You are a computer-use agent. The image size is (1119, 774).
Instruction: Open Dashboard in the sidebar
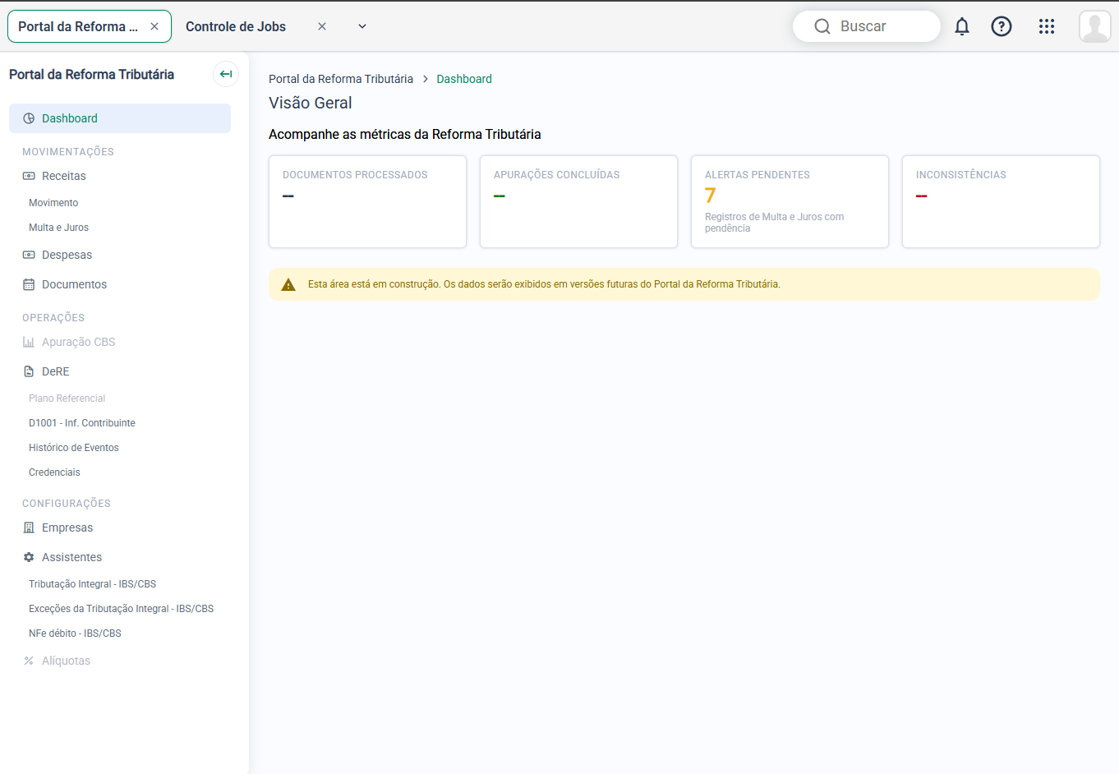(120, 118)
